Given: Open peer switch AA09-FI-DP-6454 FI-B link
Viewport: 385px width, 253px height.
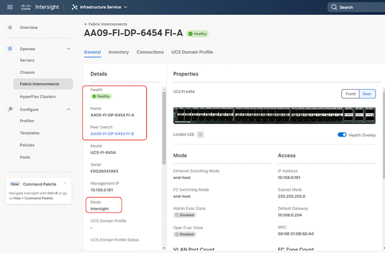Looking at the screenshot, I should point(112,134).
